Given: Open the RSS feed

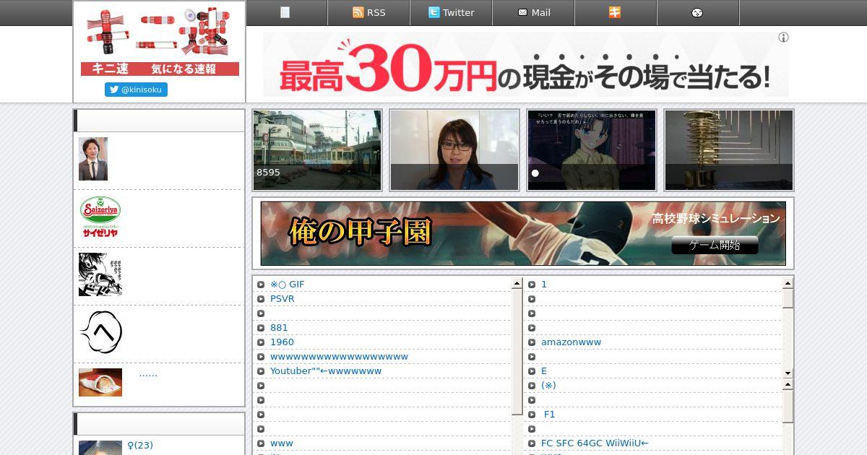Looking at the screenshot, I should [368, 12].
